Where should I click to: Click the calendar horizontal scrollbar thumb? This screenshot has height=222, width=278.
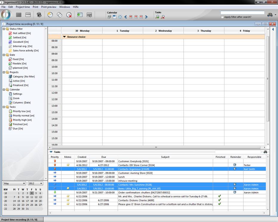[x=156, y=147]
